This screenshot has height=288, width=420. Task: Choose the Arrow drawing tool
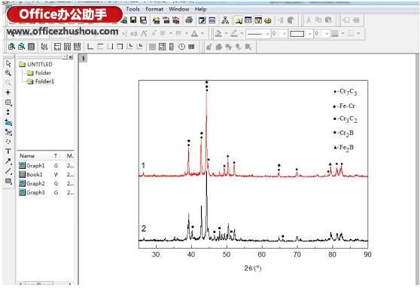[x=8, y=161]
